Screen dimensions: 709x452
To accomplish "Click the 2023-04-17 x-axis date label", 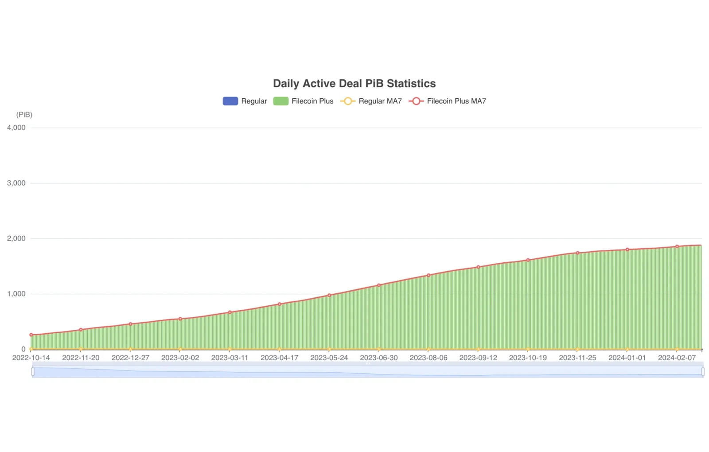I will point(279,358).
